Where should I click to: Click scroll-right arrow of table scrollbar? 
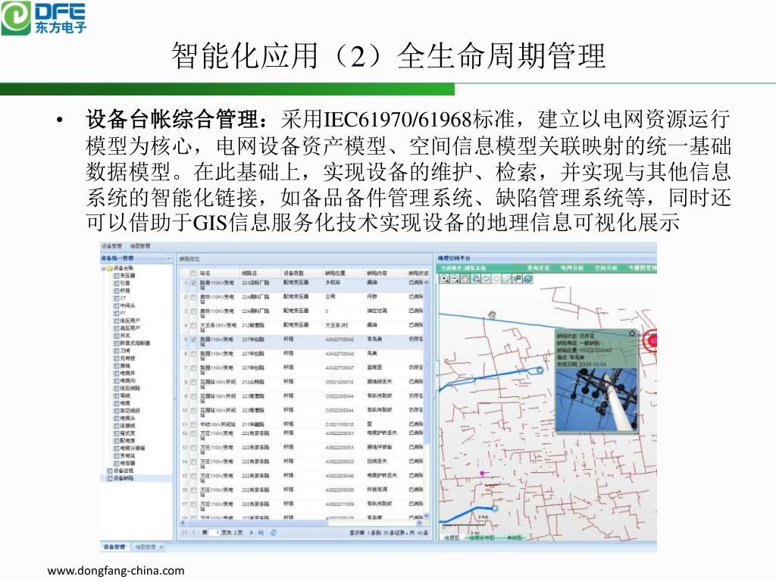(419, 523)
